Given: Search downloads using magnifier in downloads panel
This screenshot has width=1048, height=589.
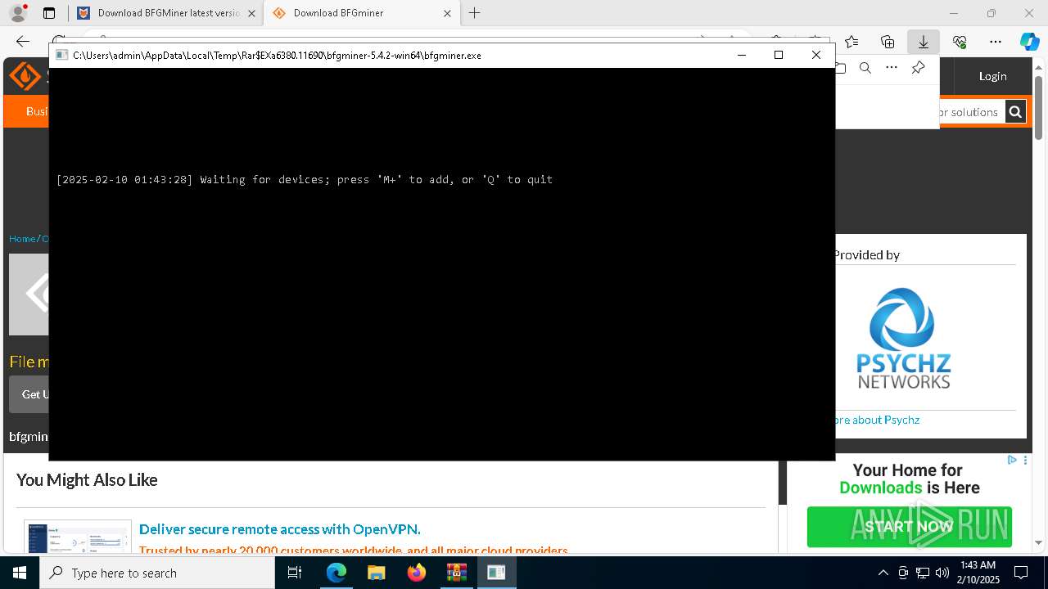Looking at the screenshot, I should [x=865, y=68].
